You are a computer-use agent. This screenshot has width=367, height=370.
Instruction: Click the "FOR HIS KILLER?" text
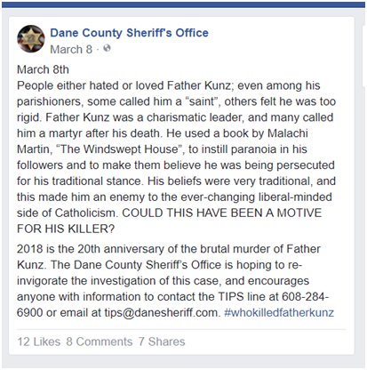click(66, 229)
